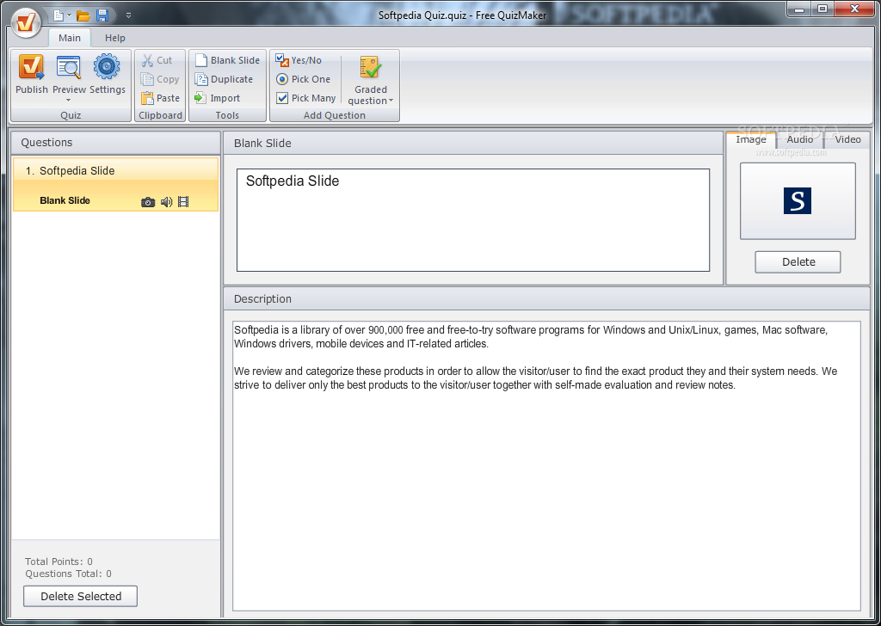
Task: Close the Free QuizMaker window
Action: [854, 9]
